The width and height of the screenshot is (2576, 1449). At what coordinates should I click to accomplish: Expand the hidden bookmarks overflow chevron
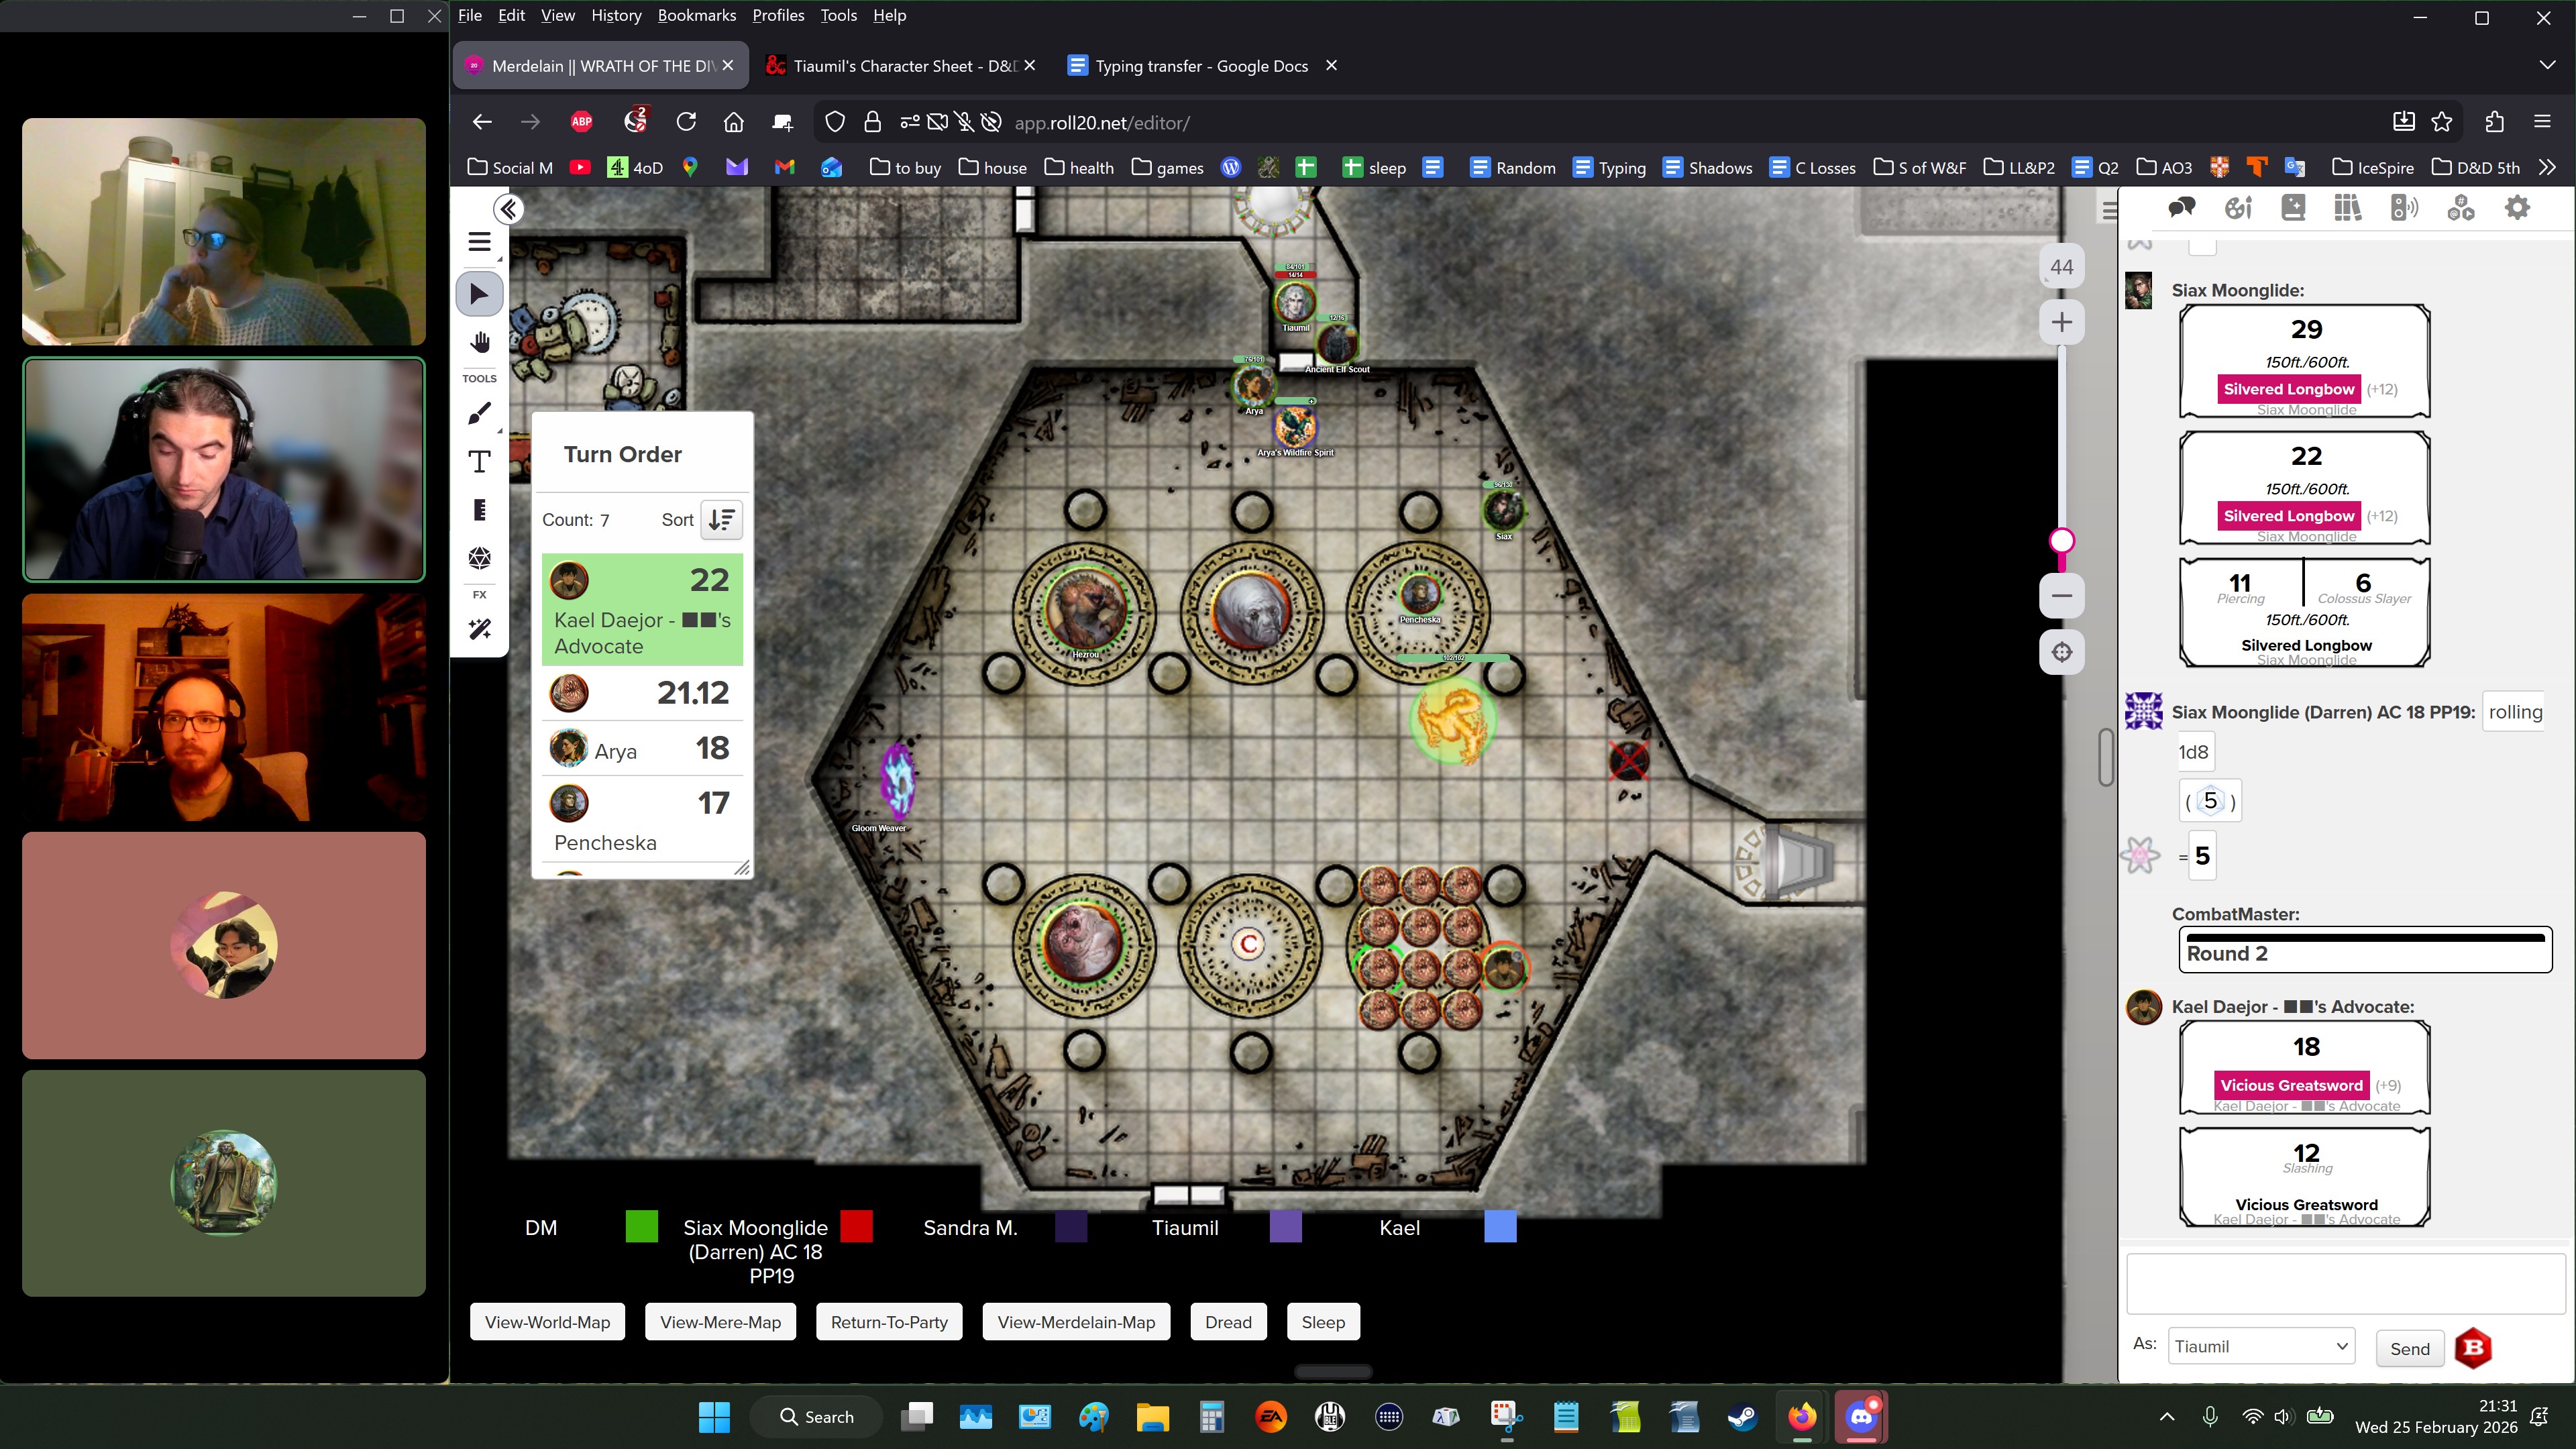click(2546, 167)
